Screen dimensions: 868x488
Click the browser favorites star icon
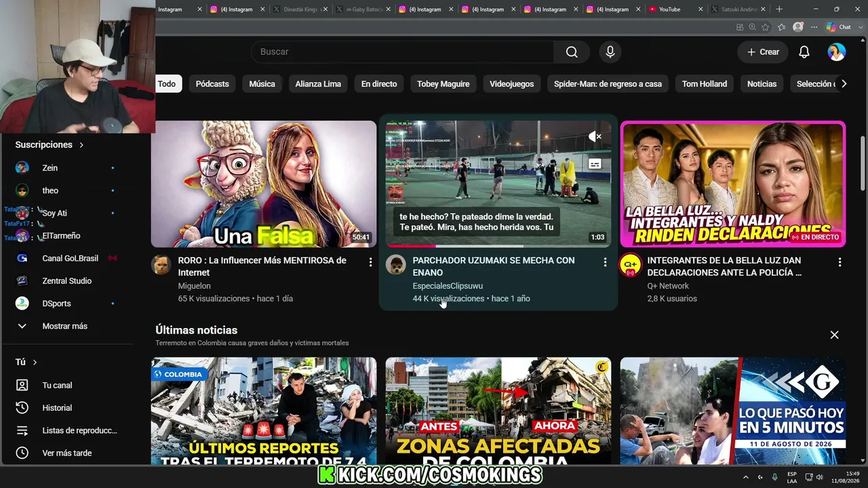[766, 27]
